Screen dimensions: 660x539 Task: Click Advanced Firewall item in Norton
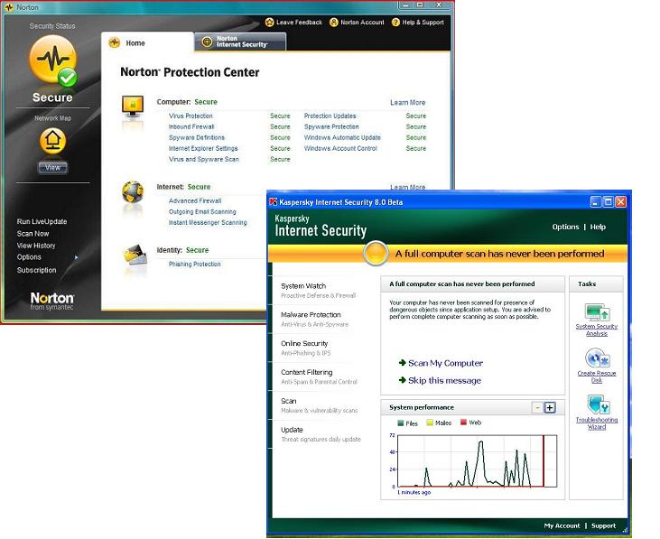coord(195,200)
